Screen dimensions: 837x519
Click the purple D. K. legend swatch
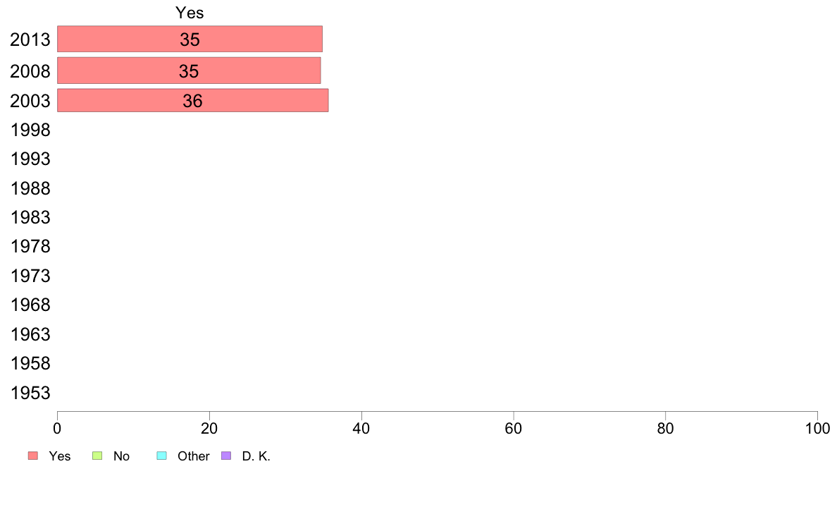[226, 456]
